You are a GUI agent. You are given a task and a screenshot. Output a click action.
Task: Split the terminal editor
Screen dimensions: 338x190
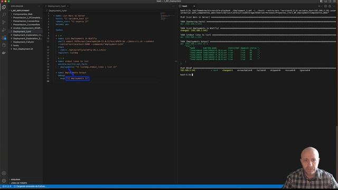click(x=325, y=6)
